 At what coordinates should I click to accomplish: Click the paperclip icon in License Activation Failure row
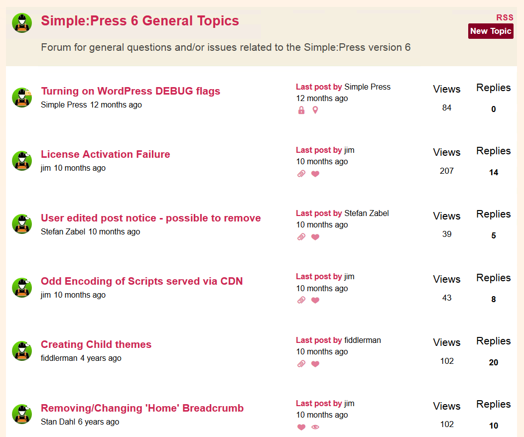(x=301, y=174)
